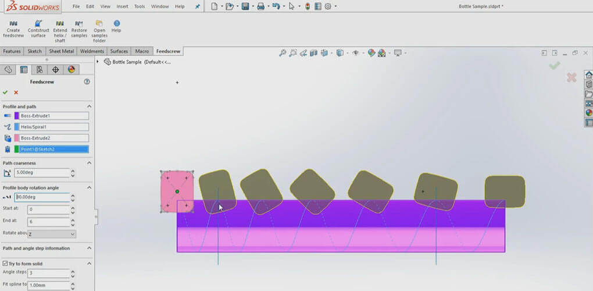
Task: Switch to DisplayManager color ball tab
Action: [72, 69]
